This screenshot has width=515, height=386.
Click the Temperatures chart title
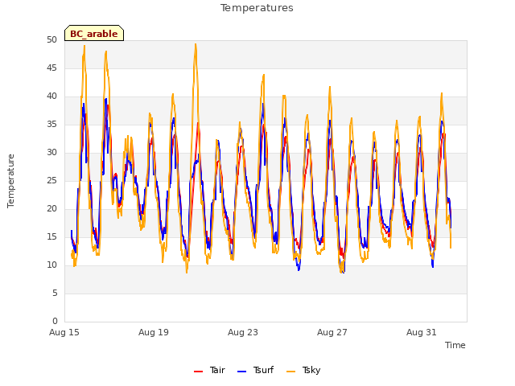257,8
